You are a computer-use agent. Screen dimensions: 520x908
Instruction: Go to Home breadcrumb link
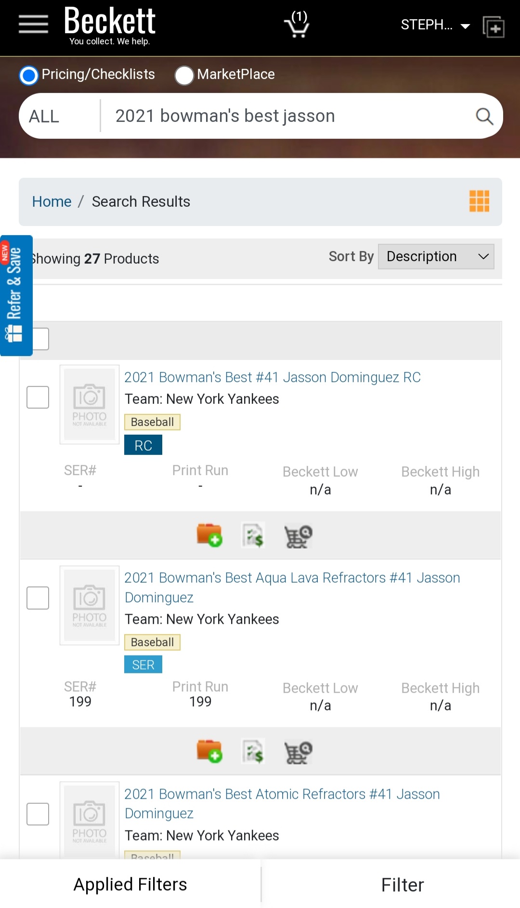(x=52, y=201)
